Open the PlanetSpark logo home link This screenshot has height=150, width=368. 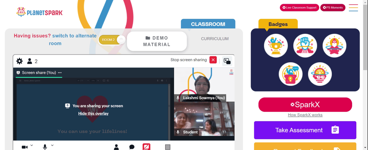(x=39, y=12)
